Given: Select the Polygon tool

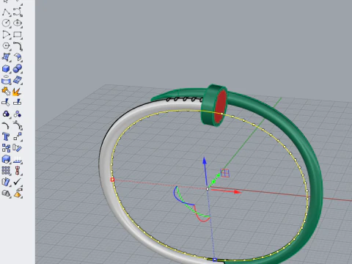Looking at the screenshot, I should [x=6, y=45].
